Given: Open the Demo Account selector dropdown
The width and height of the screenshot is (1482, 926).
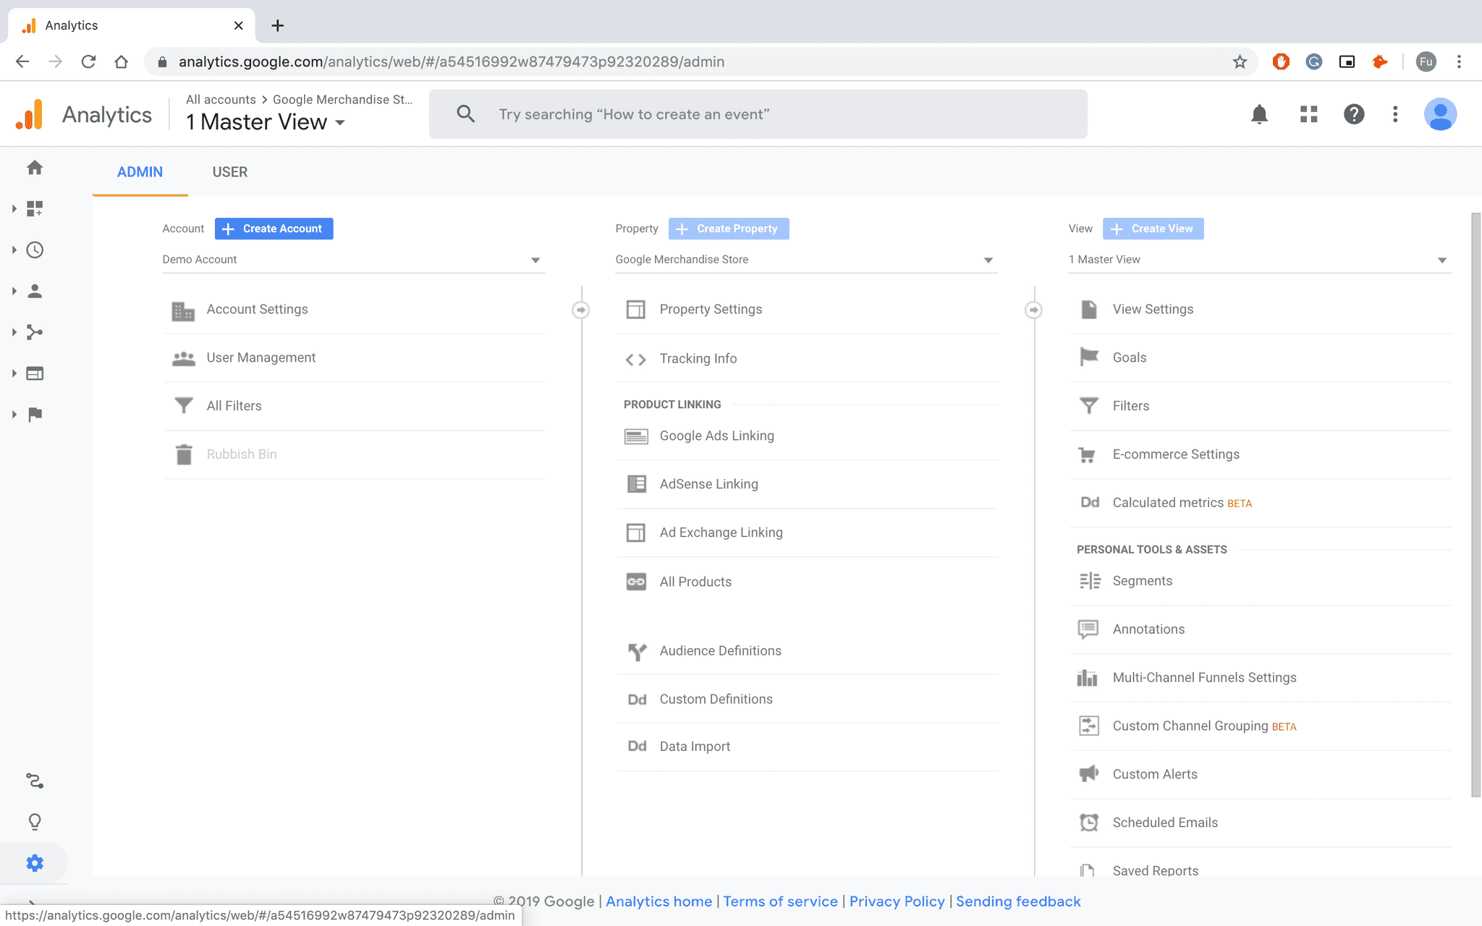Looking at the screenshot, I should click(353, 260).
